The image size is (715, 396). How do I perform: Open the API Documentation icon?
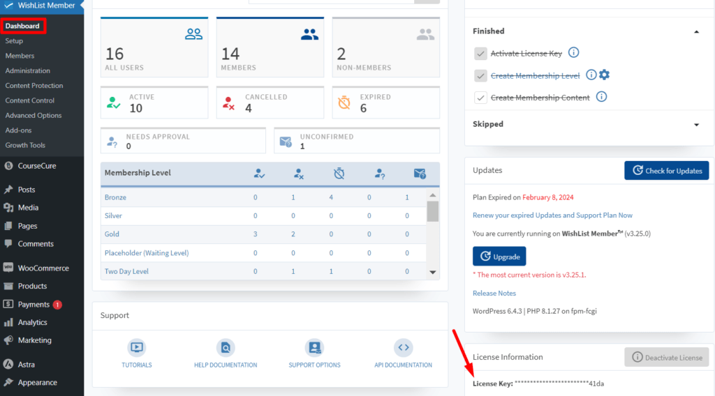[403, 348]
